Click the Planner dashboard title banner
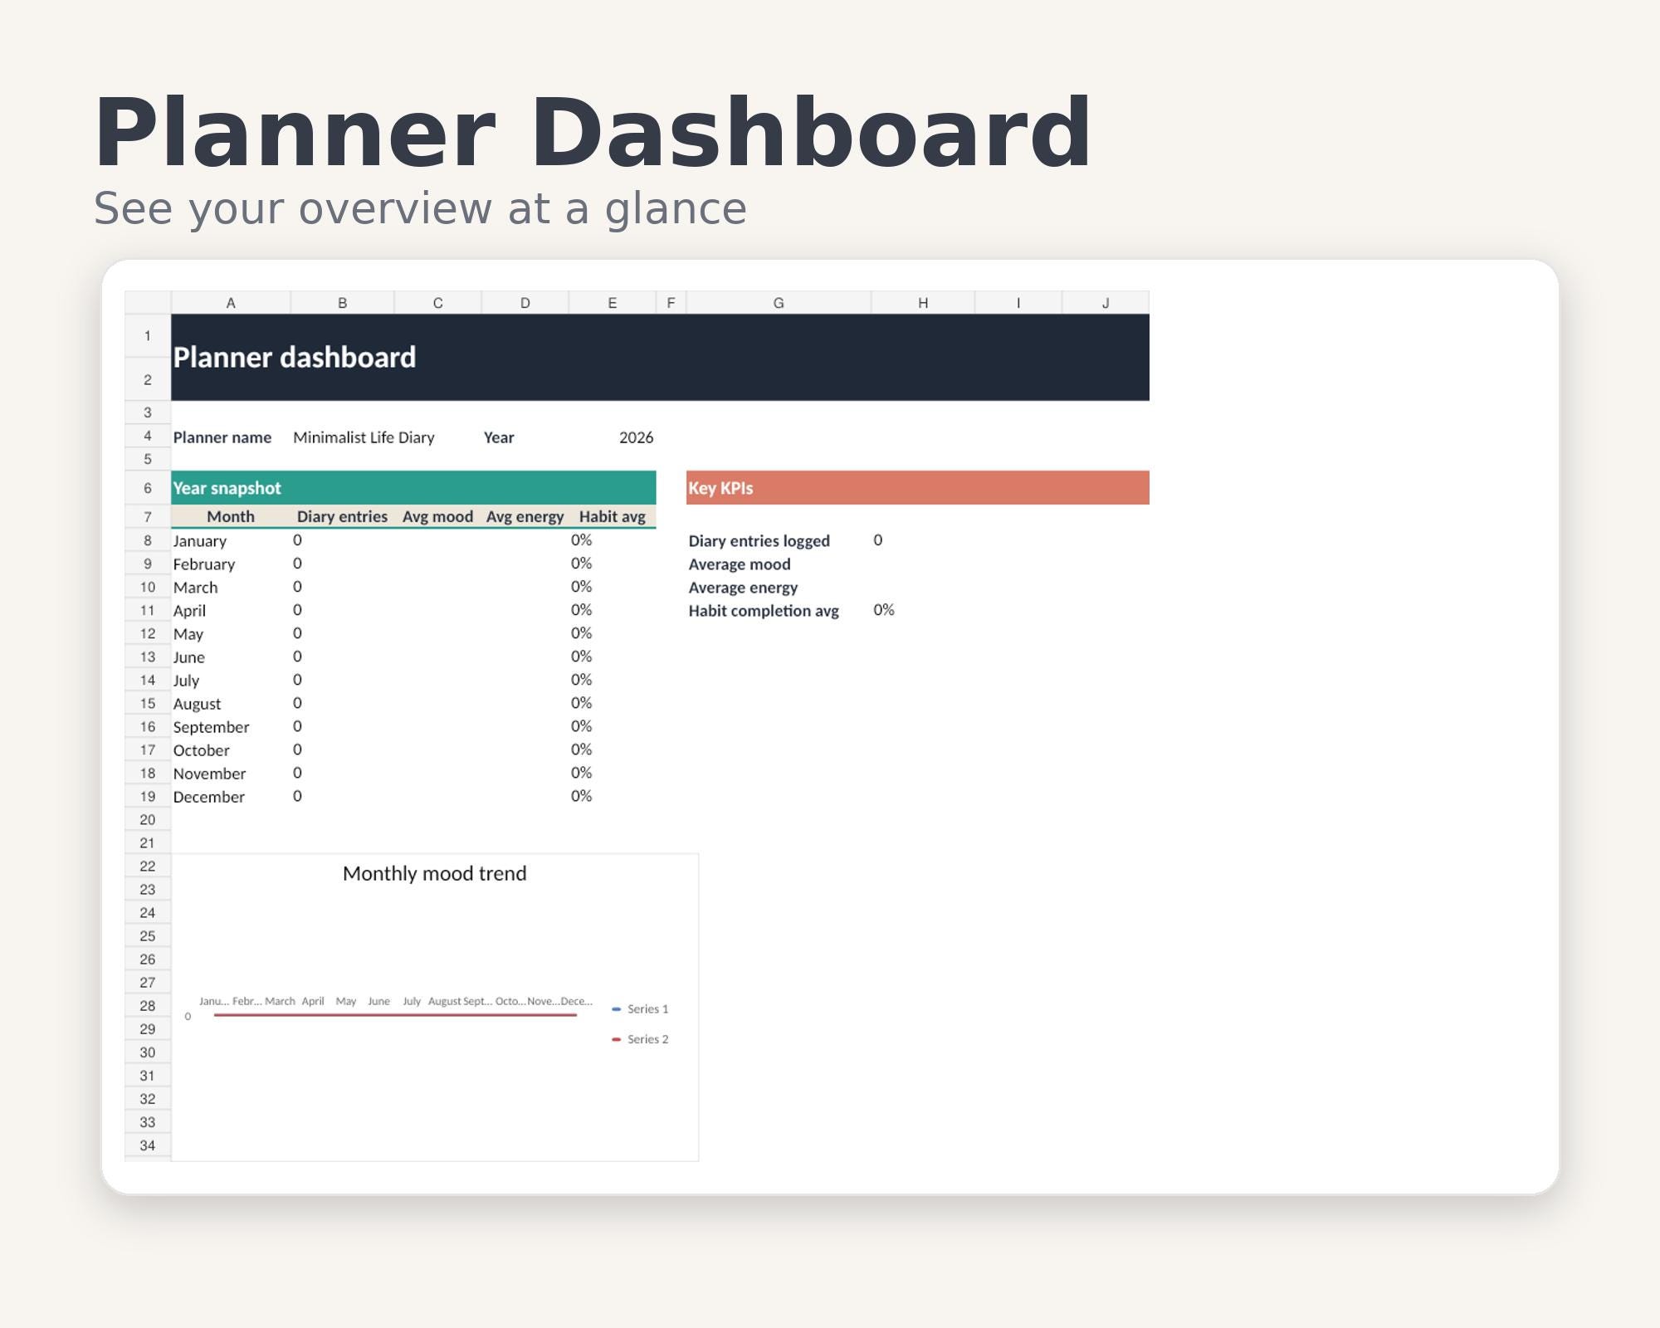The width and height of the screenshot is (1660, 1328). pos(660,358)
